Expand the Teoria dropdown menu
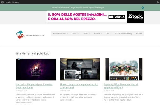 (87, 34)
